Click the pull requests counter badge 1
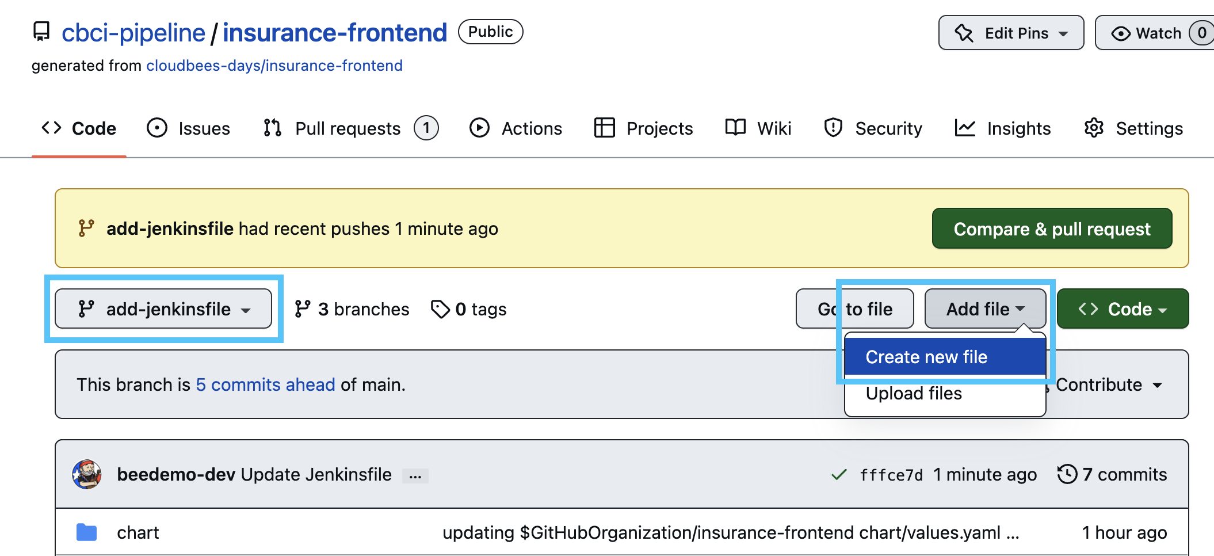1214x556 pixels. pos(426,128)
